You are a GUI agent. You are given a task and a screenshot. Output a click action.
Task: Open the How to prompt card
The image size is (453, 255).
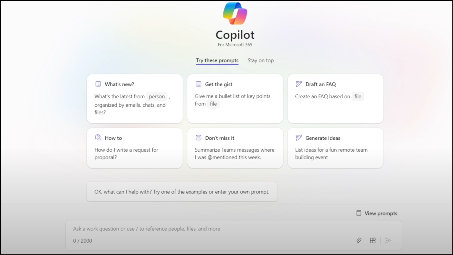(134, 148)
